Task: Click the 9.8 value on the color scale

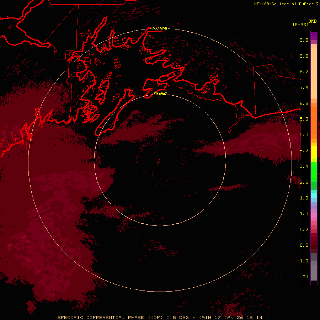Action: coord(304,40)
